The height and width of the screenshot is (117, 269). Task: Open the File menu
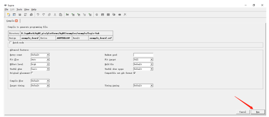click(6, 9)
